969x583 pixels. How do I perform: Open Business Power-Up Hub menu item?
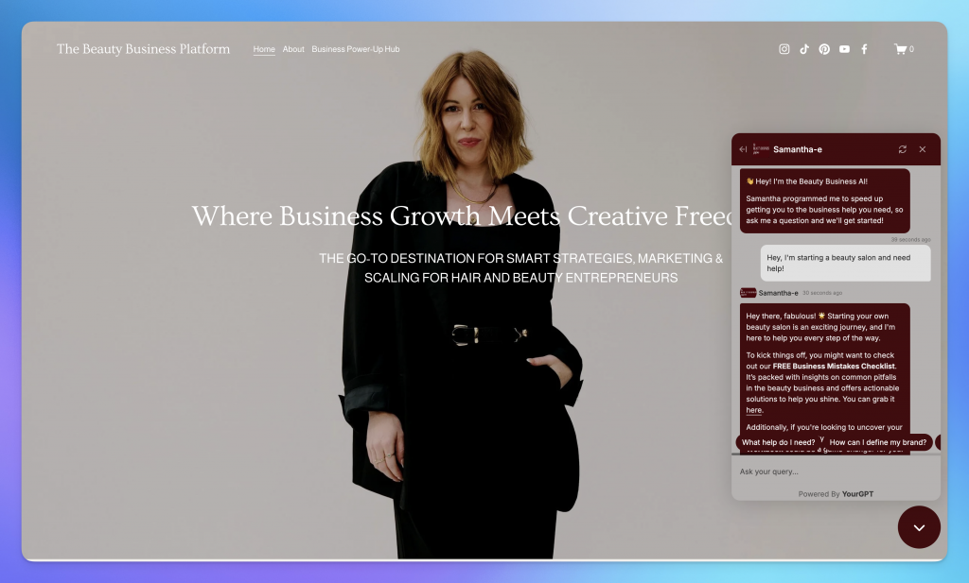tap(356, 49)
